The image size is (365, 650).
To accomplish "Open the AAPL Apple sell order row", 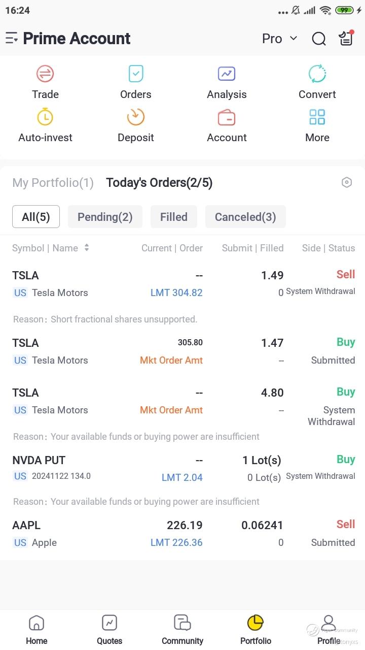I will point(182,533).
